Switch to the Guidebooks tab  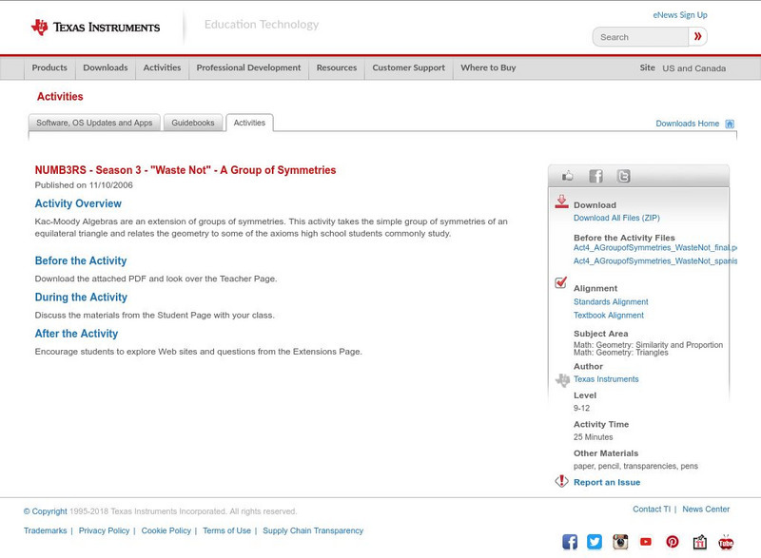193,122
